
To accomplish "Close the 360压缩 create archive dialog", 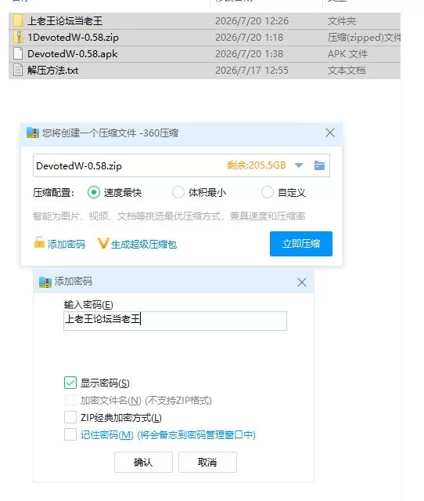I will point(330,133).
